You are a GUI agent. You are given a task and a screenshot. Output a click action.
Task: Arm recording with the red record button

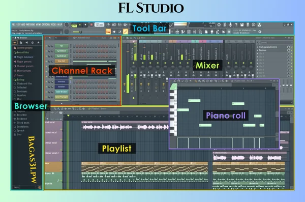click(91, 25)
